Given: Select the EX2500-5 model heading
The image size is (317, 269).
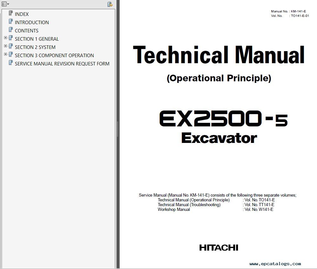Looking at the screenshot, I should 223,118.
